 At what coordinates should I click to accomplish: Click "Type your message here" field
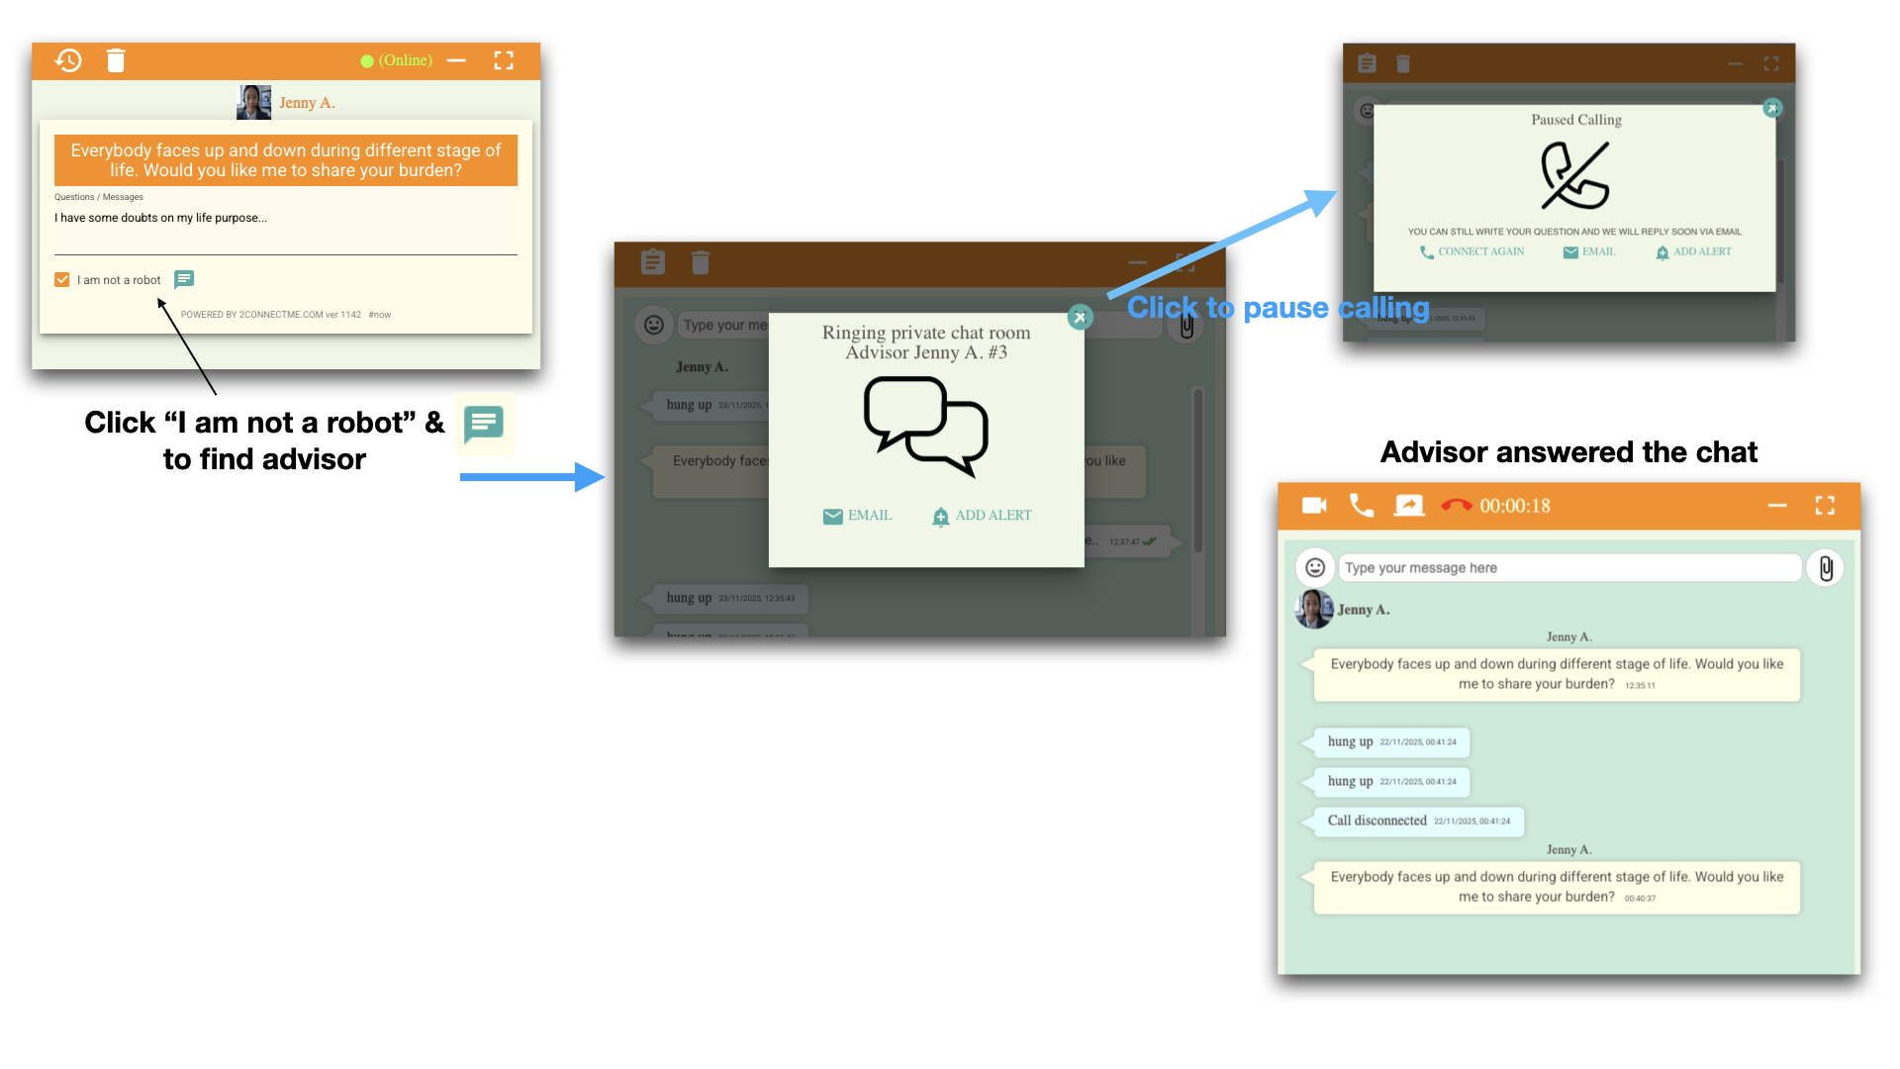pos(1569,568)
